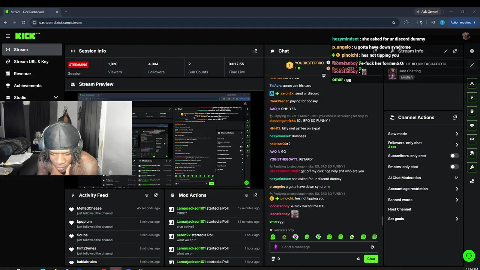Open Stream URL & Key page
This screenshot has height=270, width=480.
click(x=32, y=61)
